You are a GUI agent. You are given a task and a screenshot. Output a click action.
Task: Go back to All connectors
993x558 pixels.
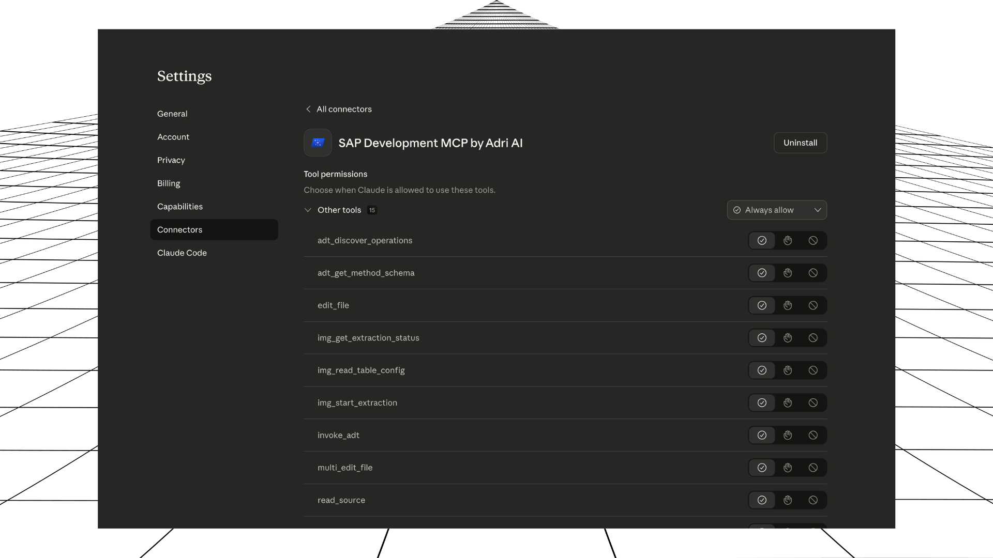click(x=339, y=109)
